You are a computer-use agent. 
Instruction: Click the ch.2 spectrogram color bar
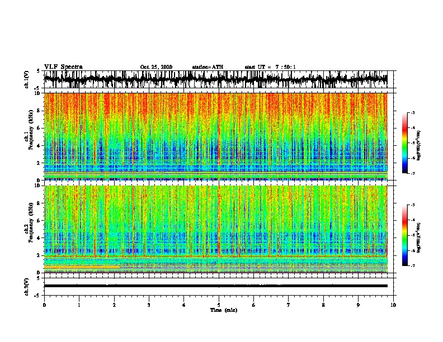tap(404, 235)
